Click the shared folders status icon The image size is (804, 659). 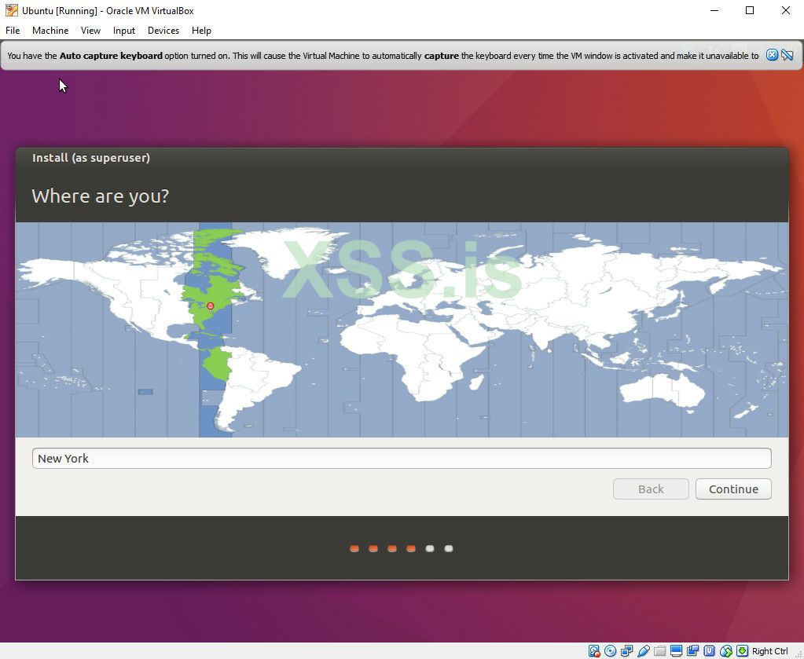[660, 651]
